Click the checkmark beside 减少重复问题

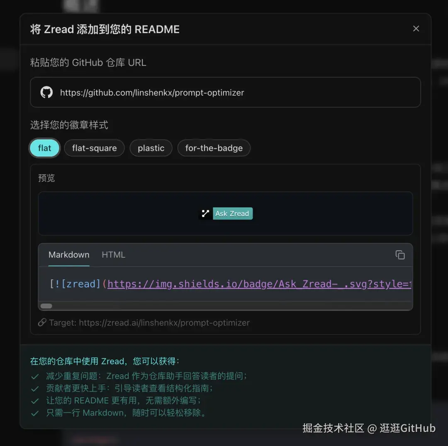coord(35,376)
